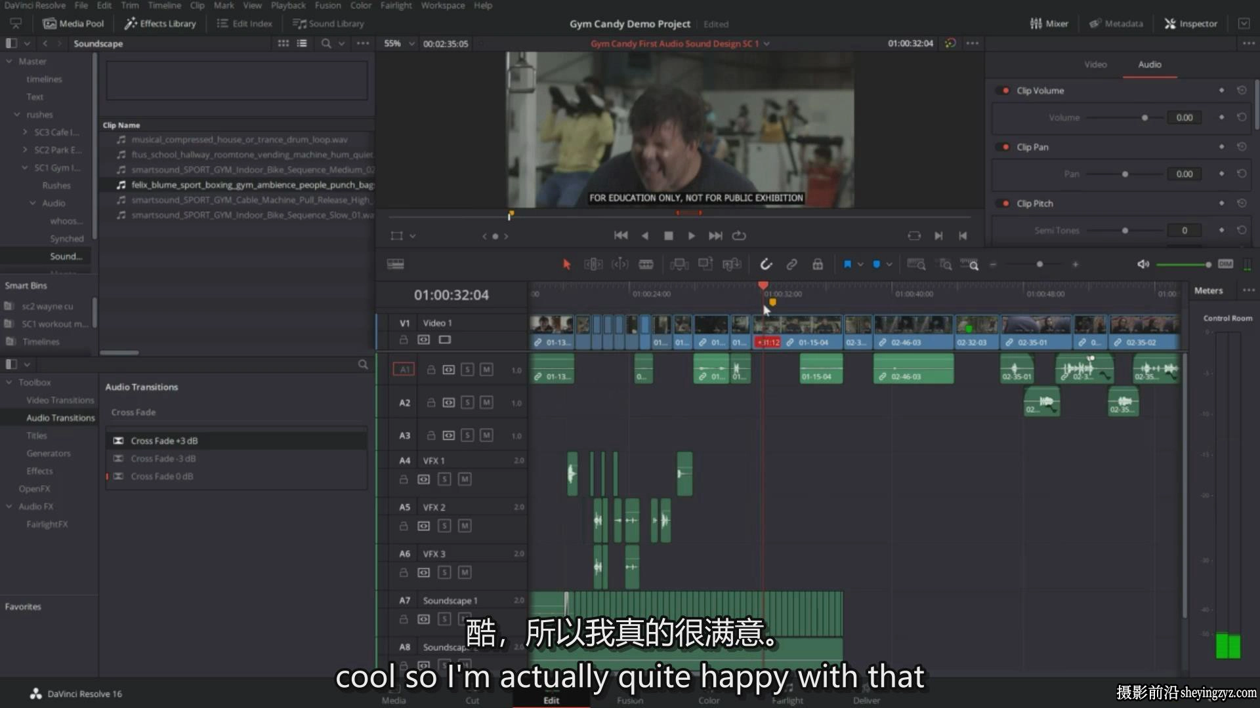
Task: Switch Inspector to Audio tab
Action: pyautogui.click(x=1149, y=64)
